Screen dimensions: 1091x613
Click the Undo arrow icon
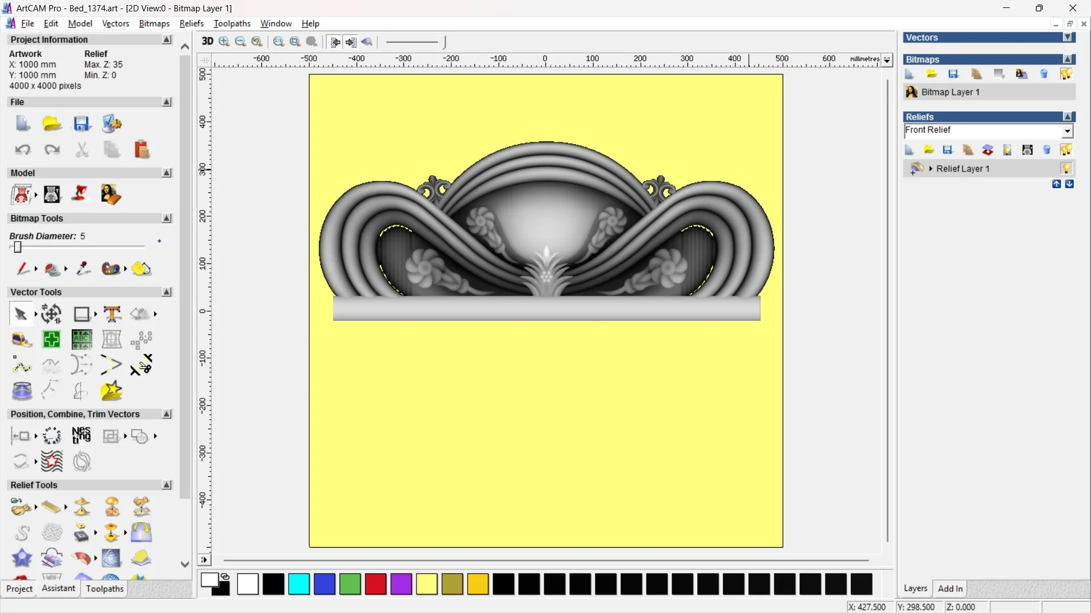click(x=22, y=150)
